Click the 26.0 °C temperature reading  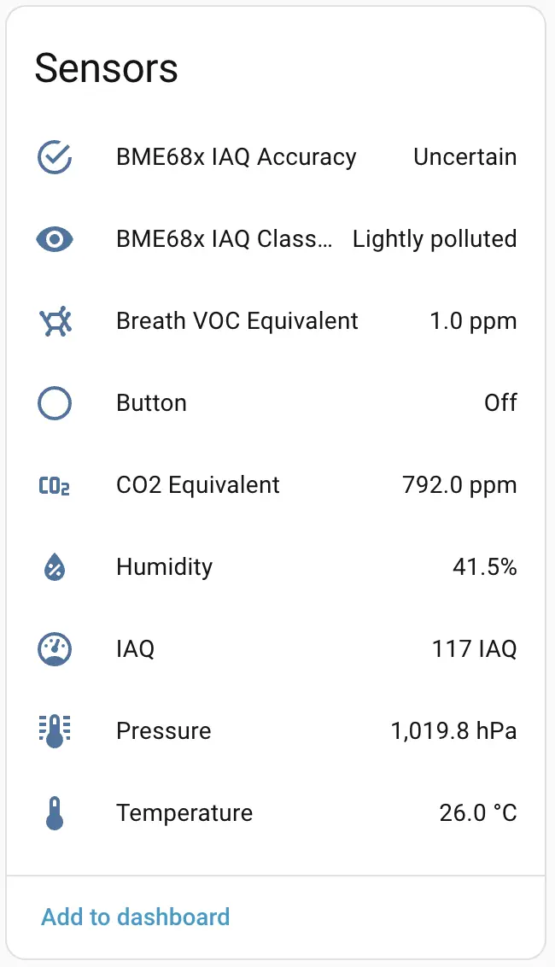[x=478, y=813]
